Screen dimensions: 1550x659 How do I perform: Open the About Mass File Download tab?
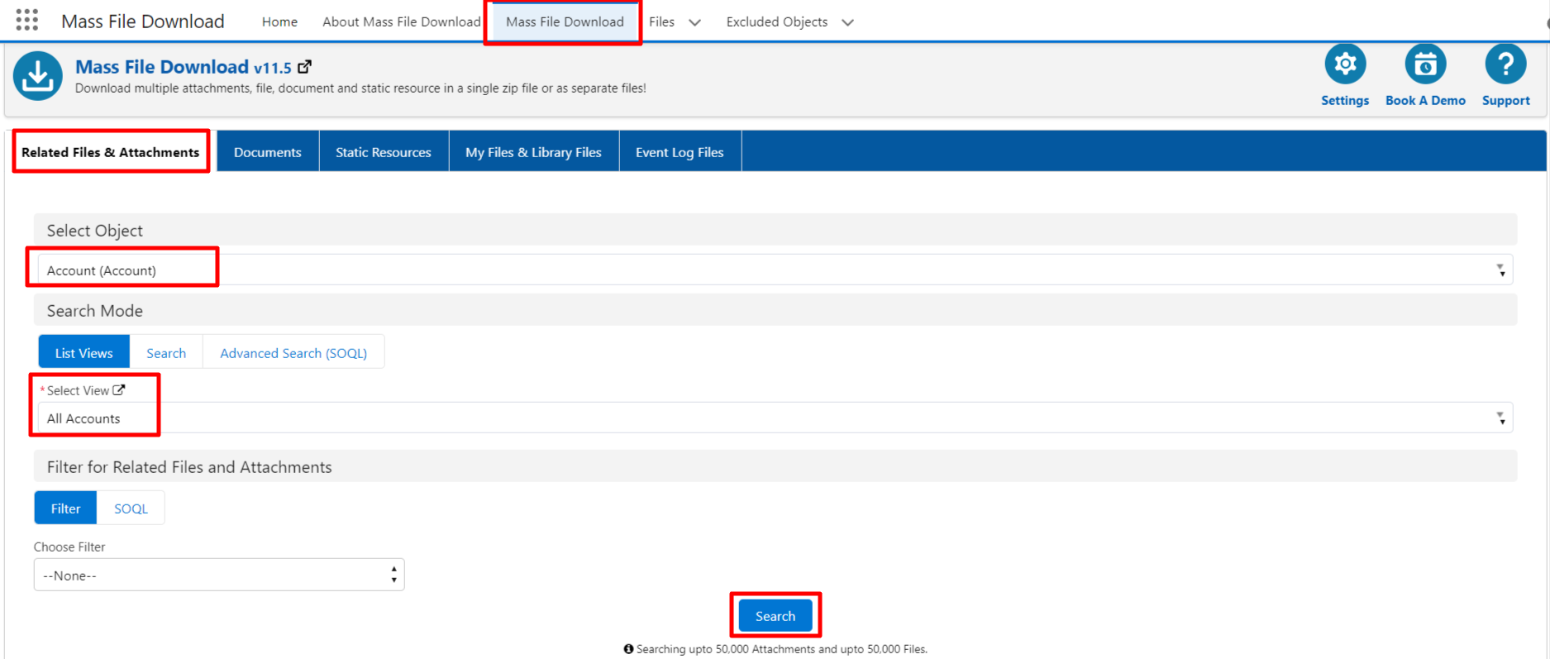coord(401,21)
